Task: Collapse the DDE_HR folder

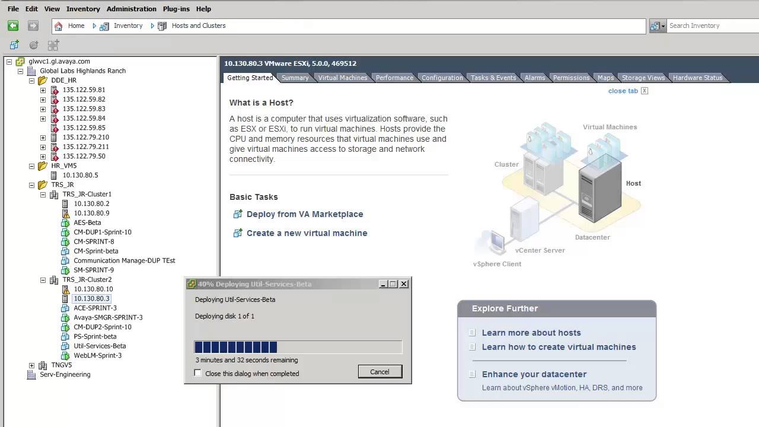Action: click(x=31, y=81)
